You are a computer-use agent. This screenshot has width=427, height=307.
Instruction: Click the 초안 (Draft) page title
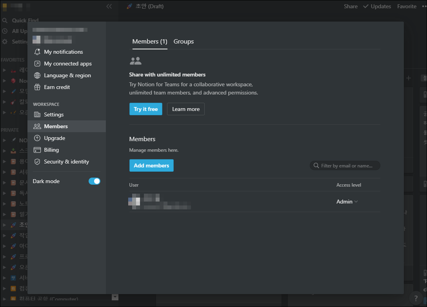coord(149,6)
